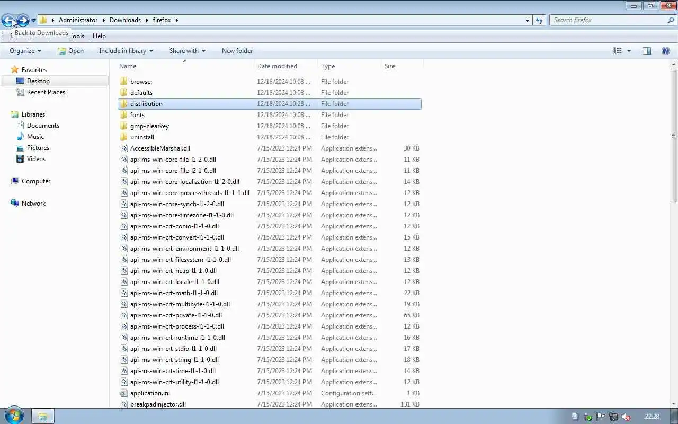Image resolution: width=678 pixels, height=424 pixels.
Task: Select the defaults folder icon
Action: pos(124,93)
